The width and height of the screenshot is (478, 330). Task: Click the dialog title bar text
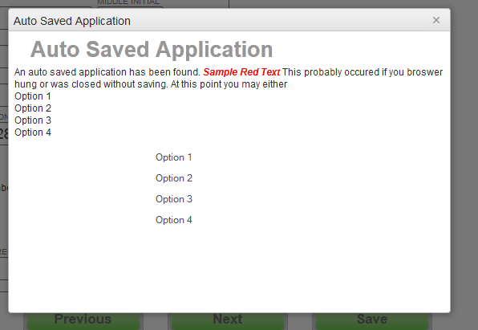72,21
